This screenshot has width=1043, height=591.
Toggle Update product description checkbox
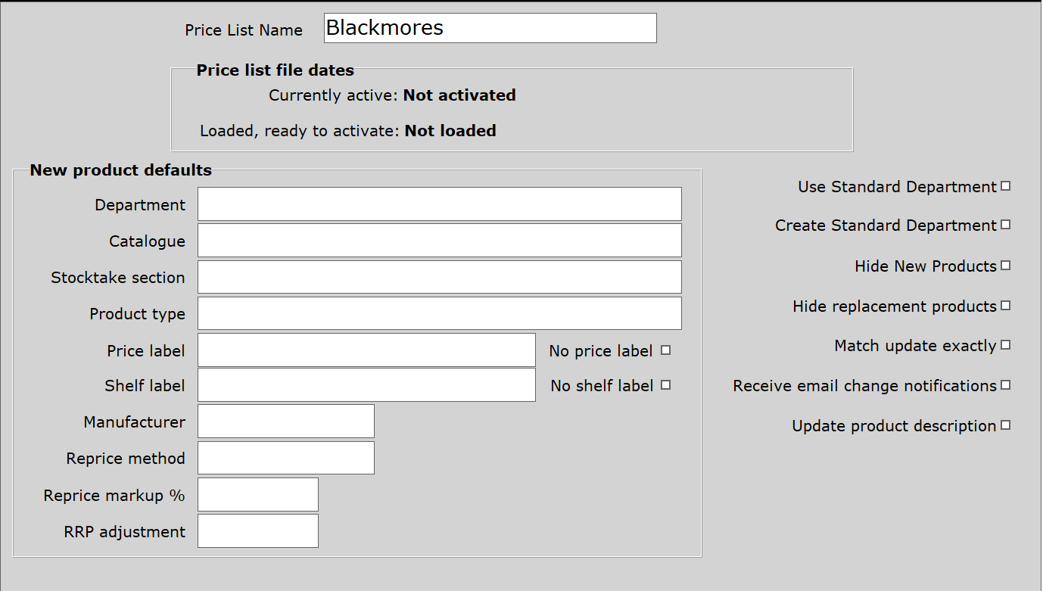[1006, 425]
